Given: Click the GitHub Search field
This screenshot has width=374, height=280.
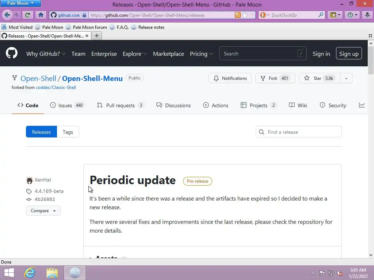Looking at the screenshot, I should click(x=263, y=54).
